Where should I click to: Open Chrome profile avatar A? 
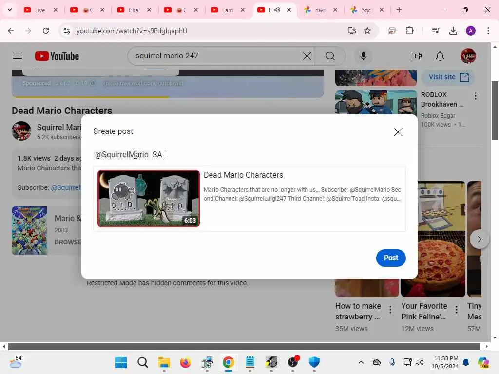pos(470,31)
